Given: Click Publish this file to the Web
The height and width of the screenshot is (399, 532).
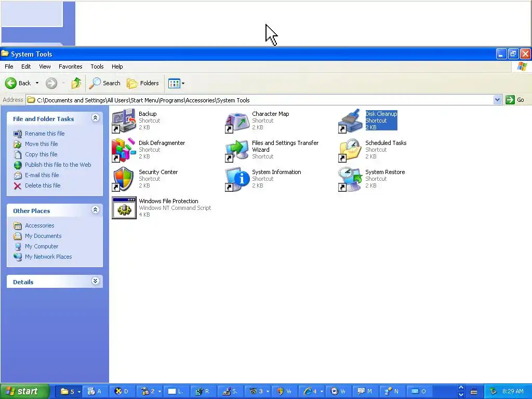Looking at the screenshot, I should [x=58, y=165].
